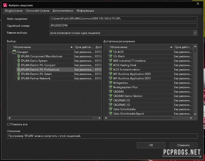Click the Дост column header
This screenshot has height=161, width=205.
[98, 47]
